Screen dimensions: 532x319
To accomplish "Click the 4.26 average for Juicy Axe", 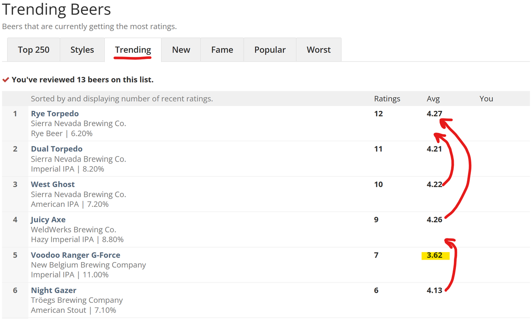I will (x=434, y=219).
